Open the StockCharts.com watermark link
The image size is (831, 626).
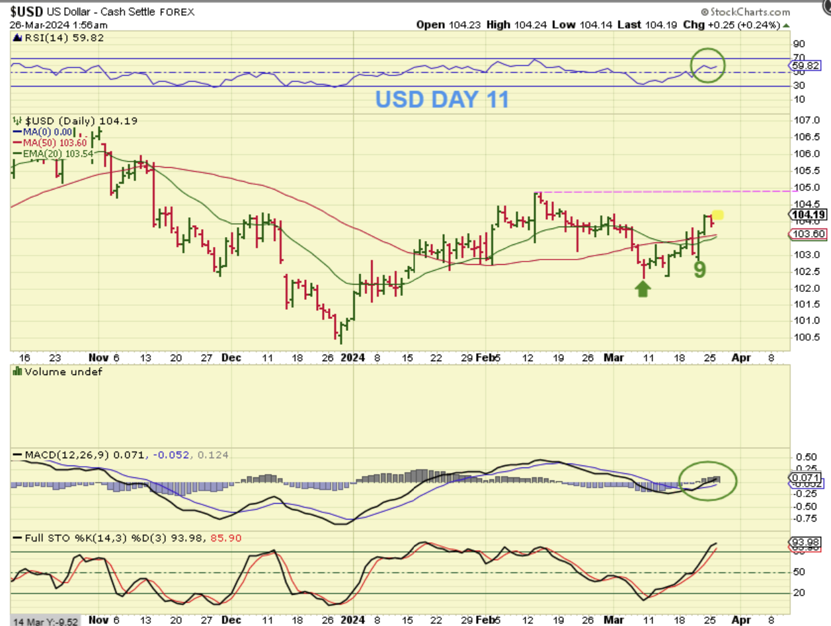(750, 11)
